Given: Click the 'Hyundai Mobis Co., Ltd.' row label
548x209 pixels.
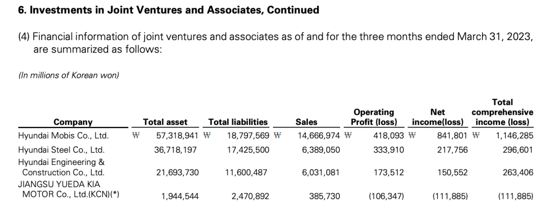Looking at the screenshot, I should (63, 136).
